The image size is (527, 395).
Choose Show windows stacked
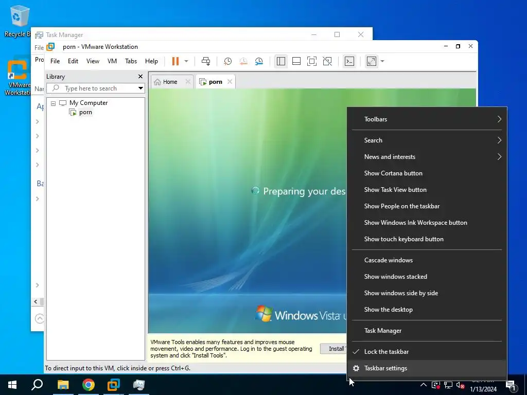click(x=427, y=277)
